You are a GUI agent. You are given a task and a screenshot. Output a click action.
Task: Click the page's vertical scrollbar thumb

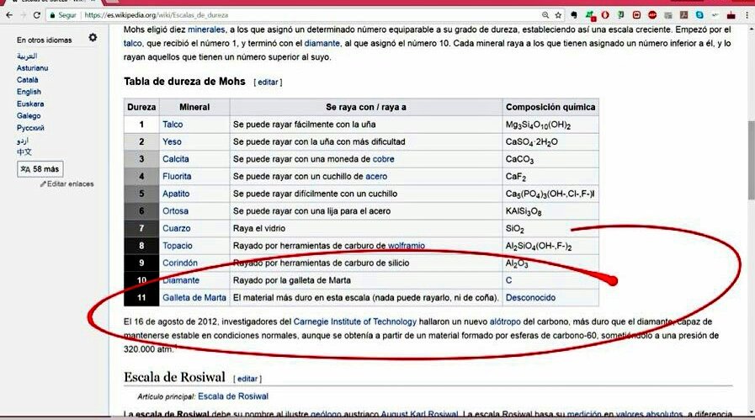pos(751,159)
